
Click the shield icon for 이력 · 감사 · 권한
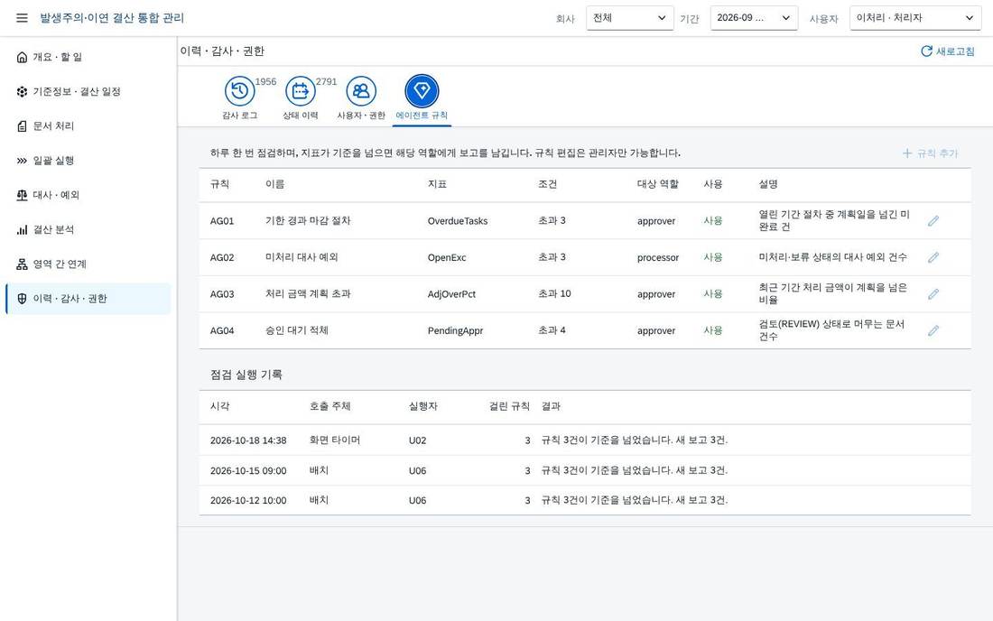coord(23,299)
